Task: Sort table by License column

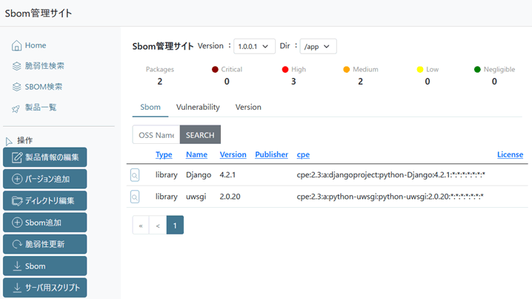Action: tap(510, 154)
